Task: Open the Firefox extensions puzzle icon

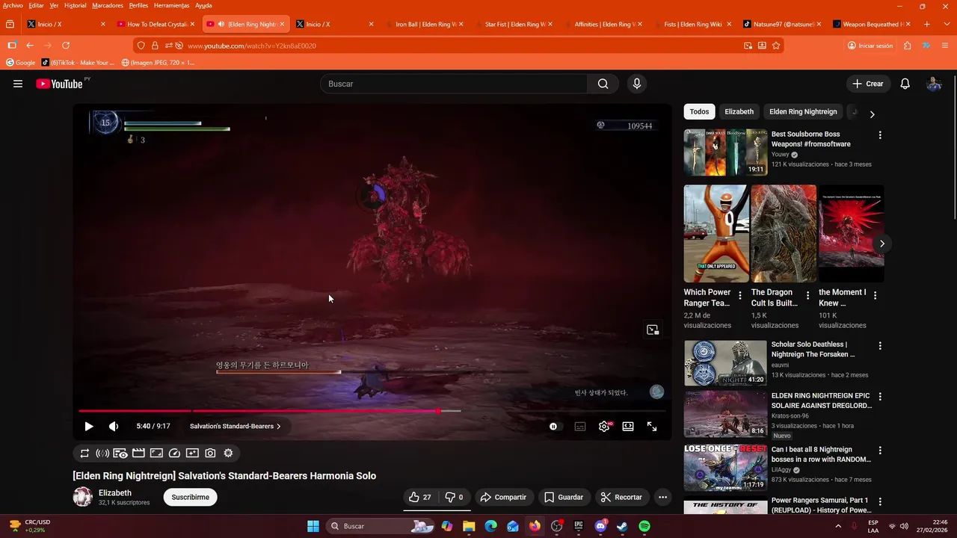Action: [908, 46]
